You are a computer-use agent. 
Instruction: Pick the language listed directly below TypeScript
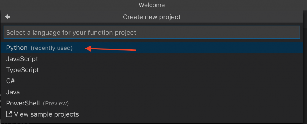[x=10, y=81]
